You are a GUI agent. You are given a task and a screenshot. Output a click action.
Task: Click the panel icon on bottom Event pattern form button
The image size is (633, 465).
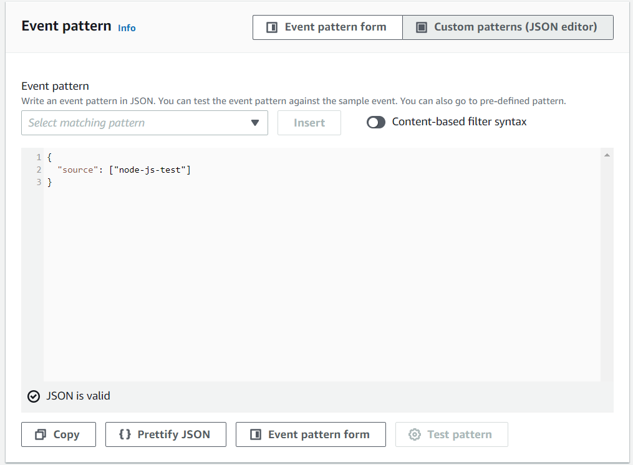click(x=255, y=434)
